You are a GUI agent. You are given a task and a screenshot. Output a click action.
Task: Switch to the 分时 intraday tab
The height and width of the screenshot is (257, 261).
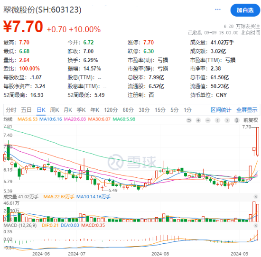pos(11,110)
